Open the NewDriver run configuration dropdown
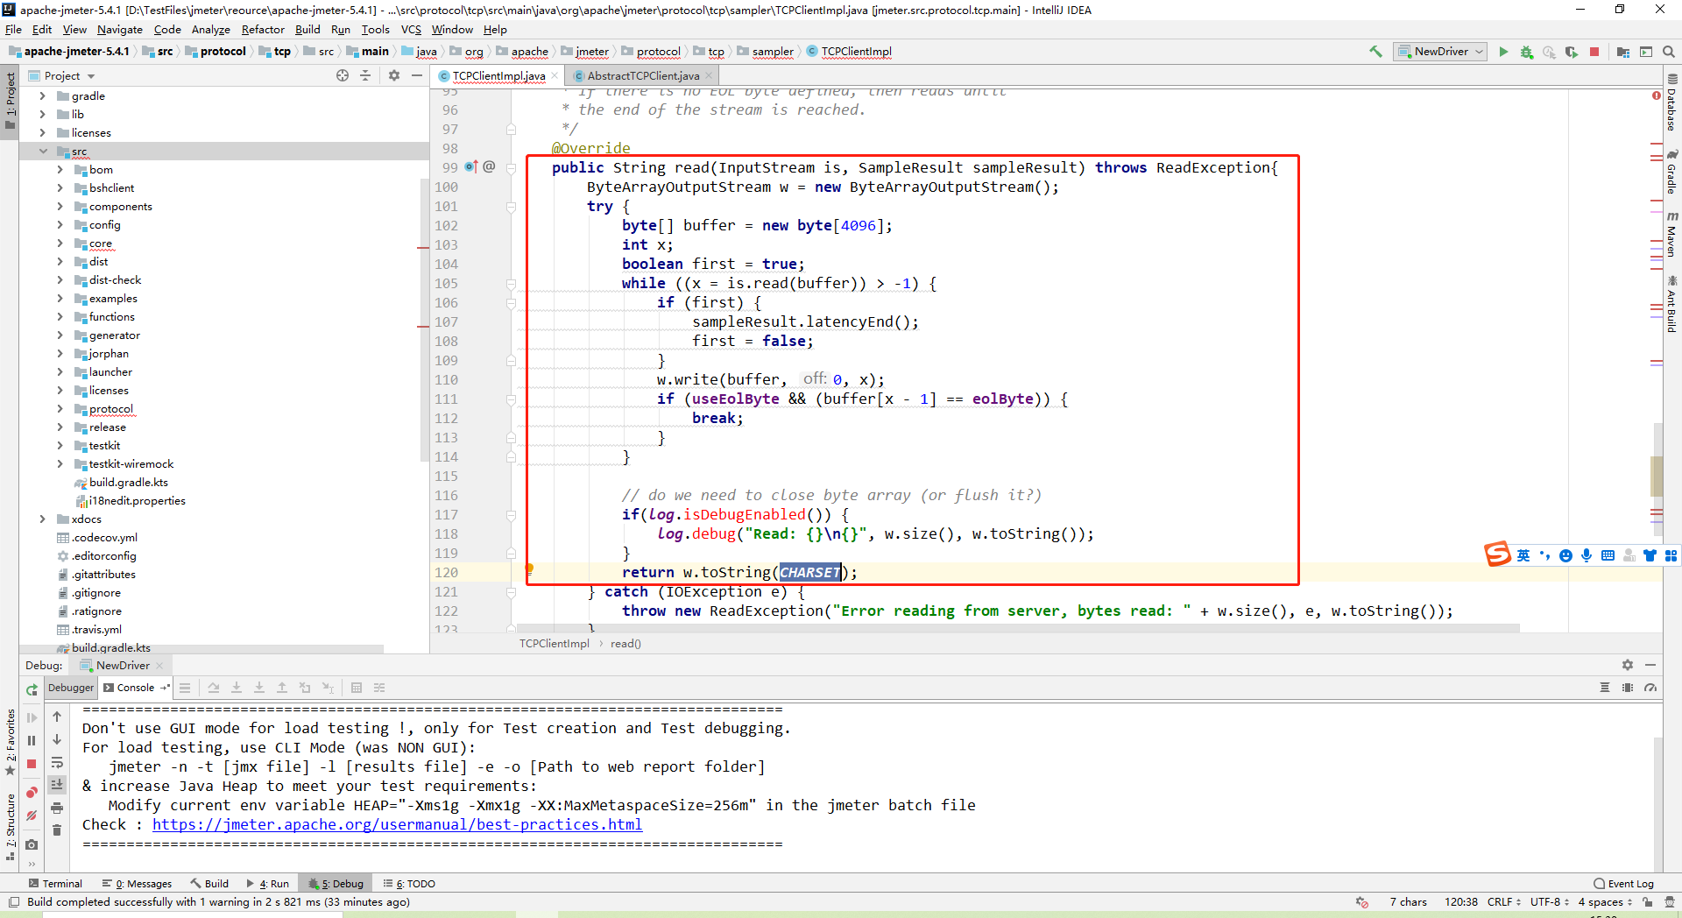 tap(1441, 52)
